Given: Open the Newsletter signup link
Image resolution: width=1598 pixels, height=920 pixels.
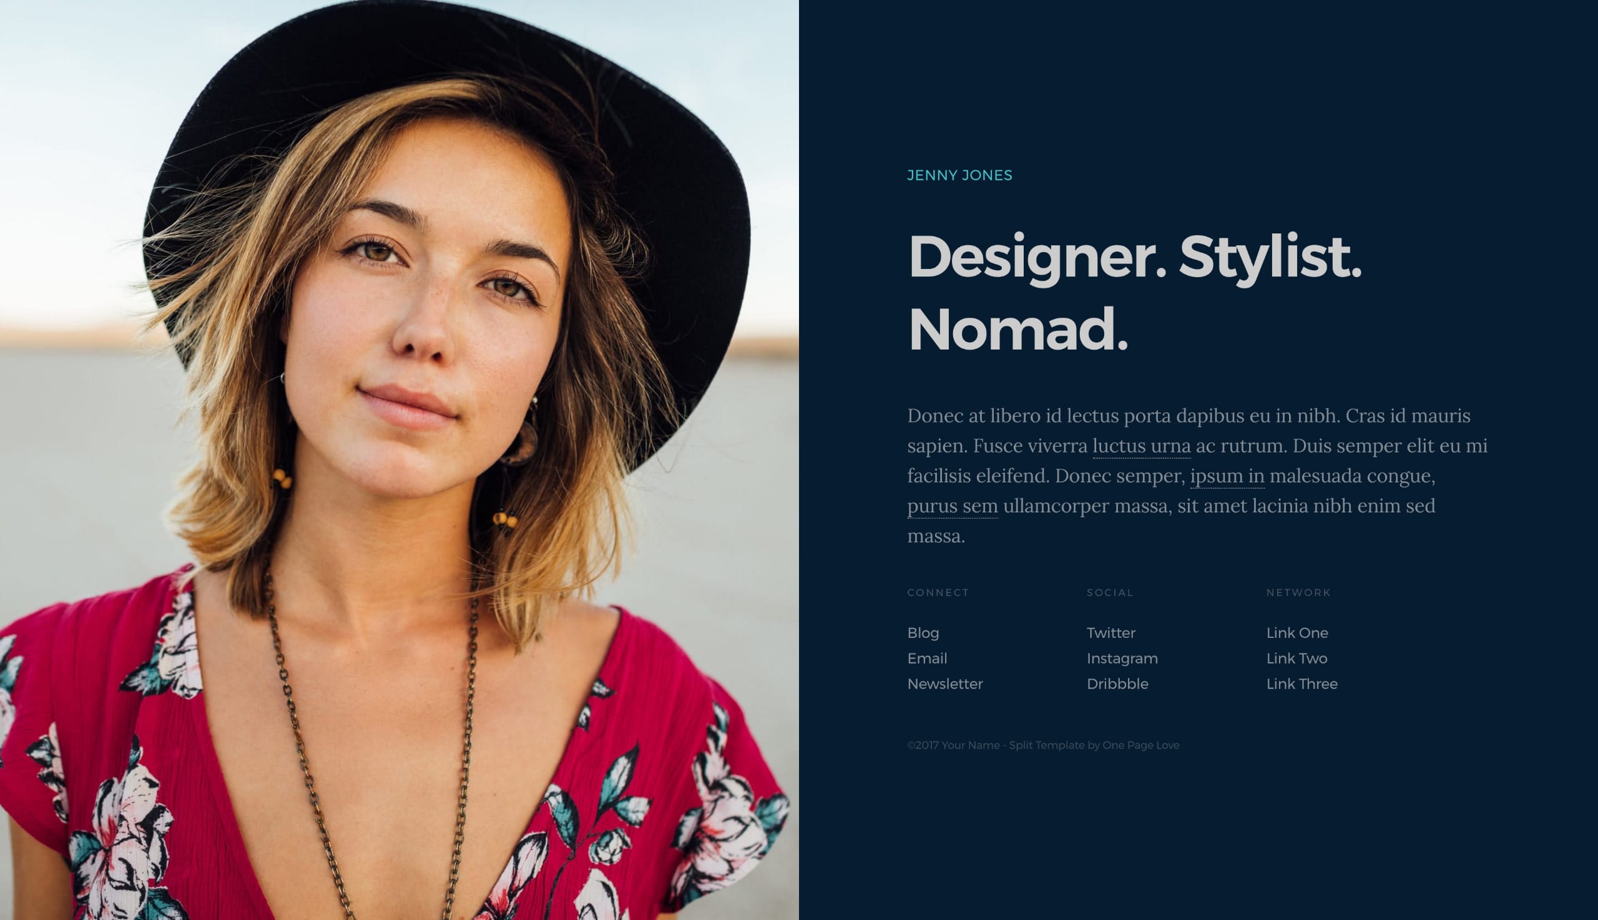Looking at the screenshot, I should [945, 683].
